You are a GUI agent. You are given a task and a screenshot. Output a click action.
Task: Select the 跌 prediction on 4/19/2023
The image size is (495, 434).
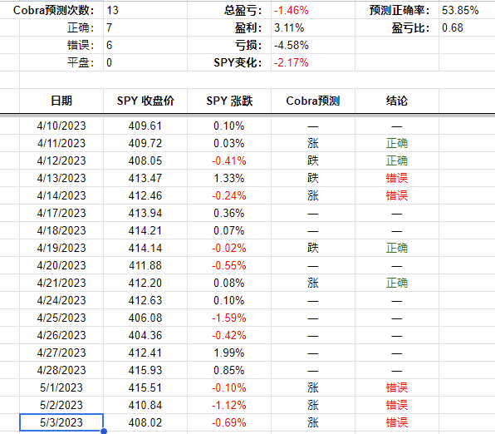click(313, 248)
